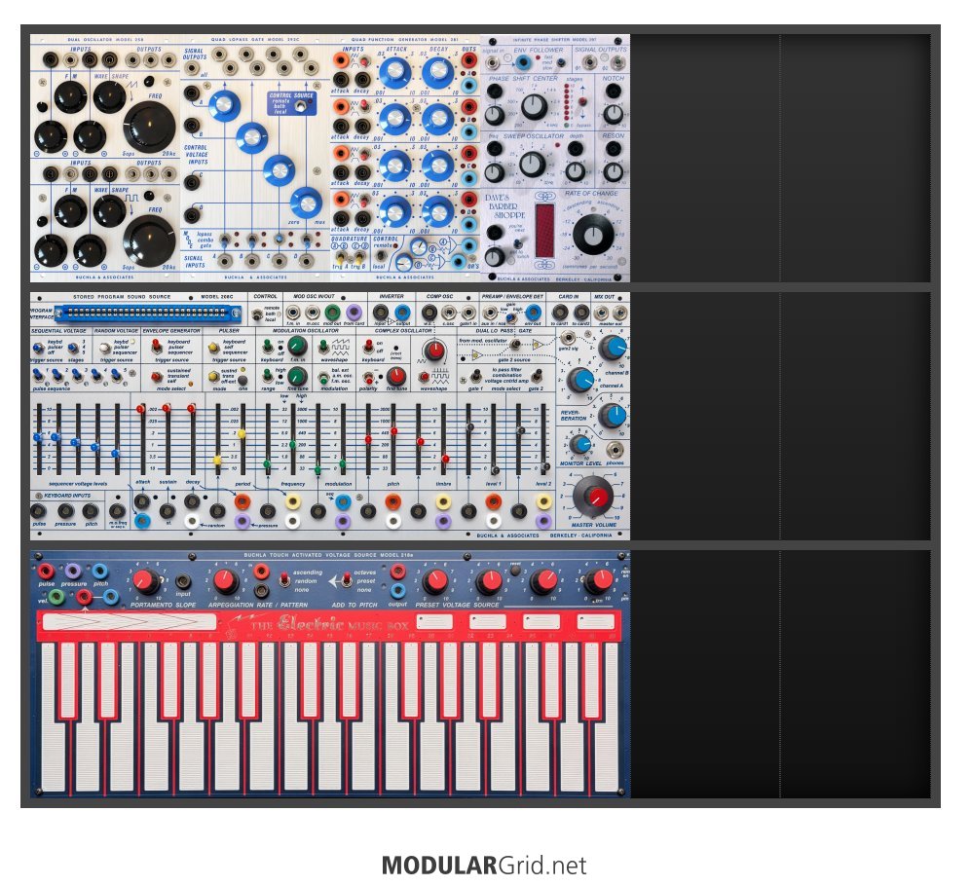Screen dimensions: 970x886
Task: Click the Phase Shift Center knob on Model 297
Action: coord(535,107)
